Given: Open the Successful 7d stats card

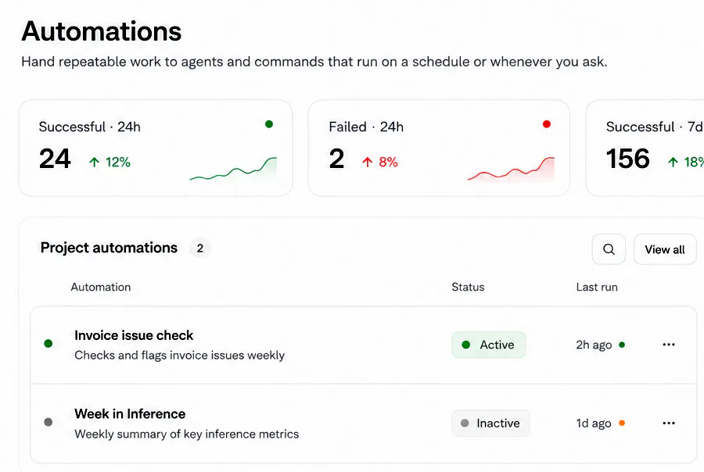Looking at the screenshot, I should click(x=645, y=148).
